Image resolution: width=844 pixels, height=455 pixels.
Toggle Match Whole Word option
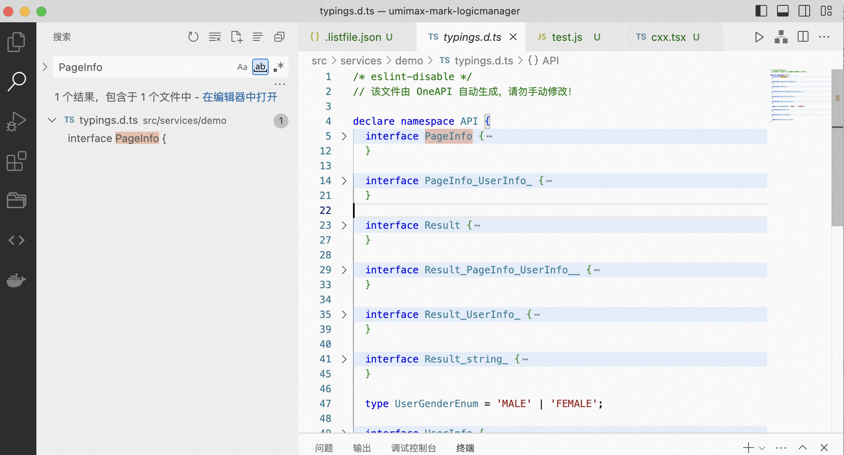coord(260,67)
